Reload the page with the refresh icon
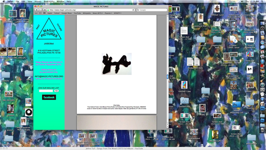 click(x=133, y=10)
